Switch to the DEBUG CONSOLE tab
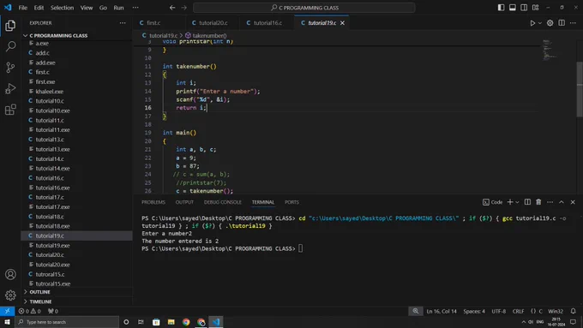Viewport: 583px width, 328px height. pyautogui.click(x=222, y=202)
